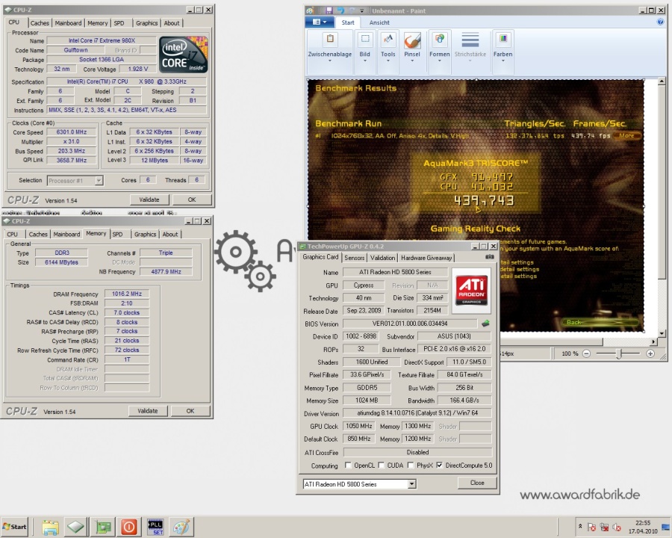
Task: Click the green graphics card taskbar icon
Action: [x=103, y=527]
